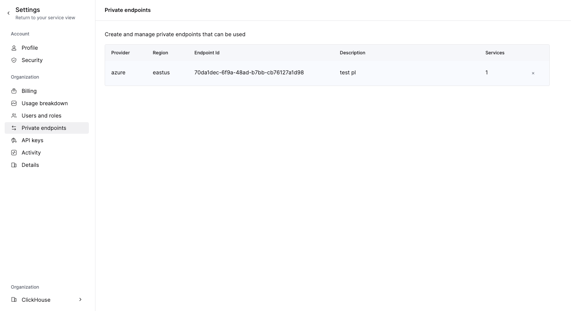The height and width of the screenshot is (311, 571).
Task: Expand the ClickHouse organization chevron
Action: coord(80,299)
